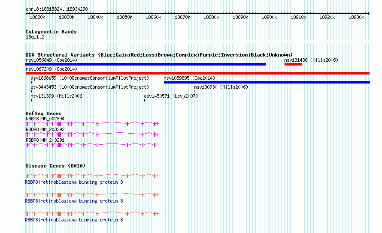
Task: Click the NM_203292 magenta gene glyph
Action: tap(92, 134)
